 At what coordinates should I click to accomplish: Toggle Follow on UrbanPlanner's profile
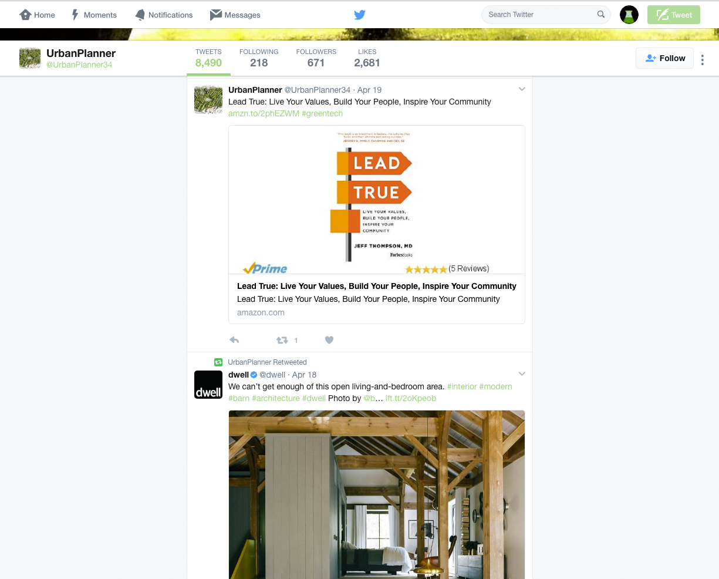pyautogui.click(x=664, y=58)
